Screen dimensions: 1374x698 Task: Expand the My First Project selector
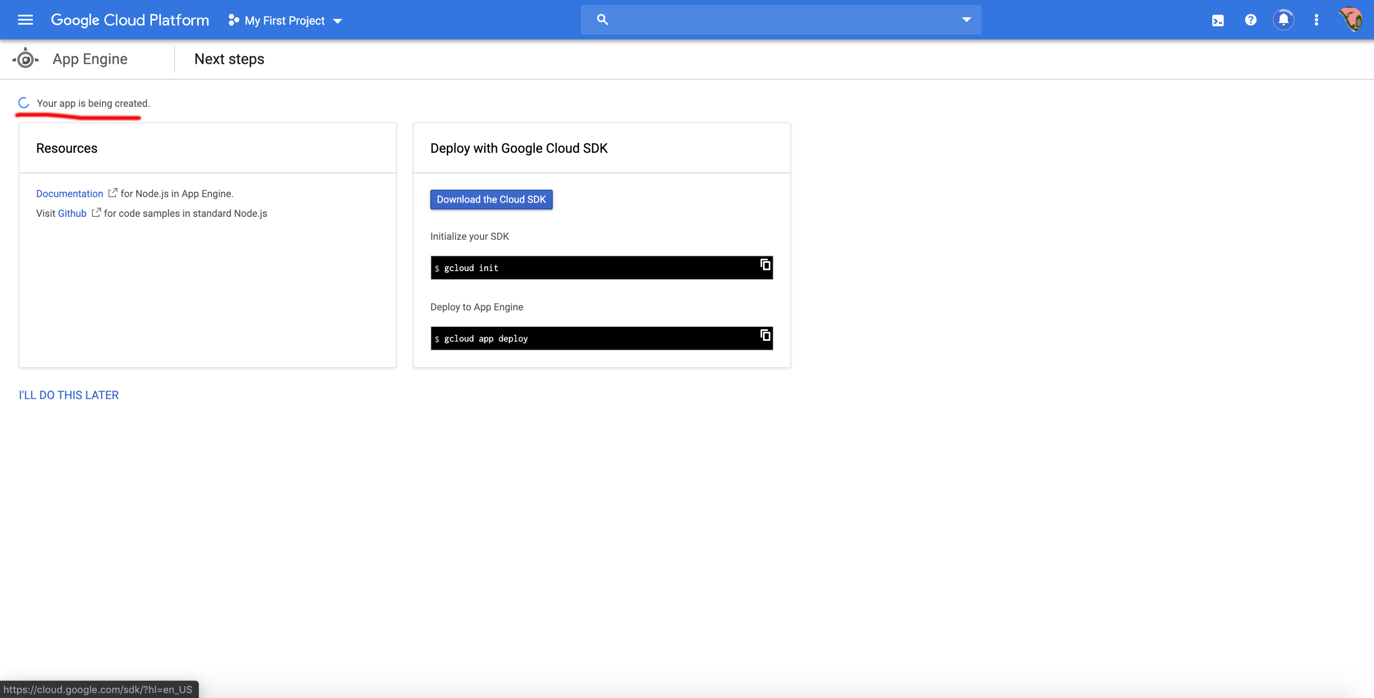[285, 21]
